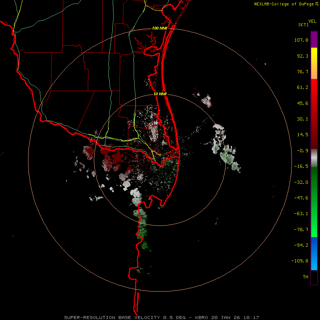Viewport: 320px width, 320px height.
Task: Click the Super-Resolution Base Velocity caption
Action: (161, 318)
